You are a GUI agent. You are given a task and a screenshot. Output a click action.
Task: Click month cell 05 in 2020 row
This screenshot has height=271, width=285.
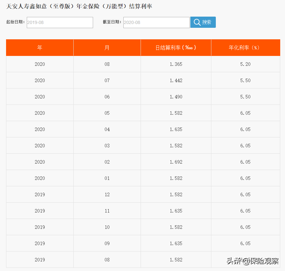[x=107, y=113]
